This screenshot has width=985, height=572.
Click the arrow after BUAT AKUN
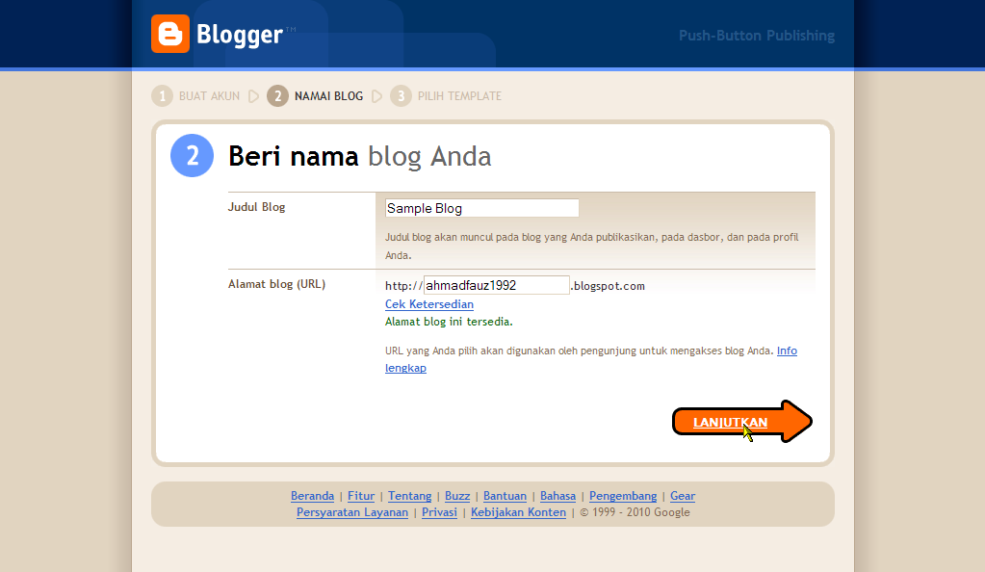click(254, 96)
